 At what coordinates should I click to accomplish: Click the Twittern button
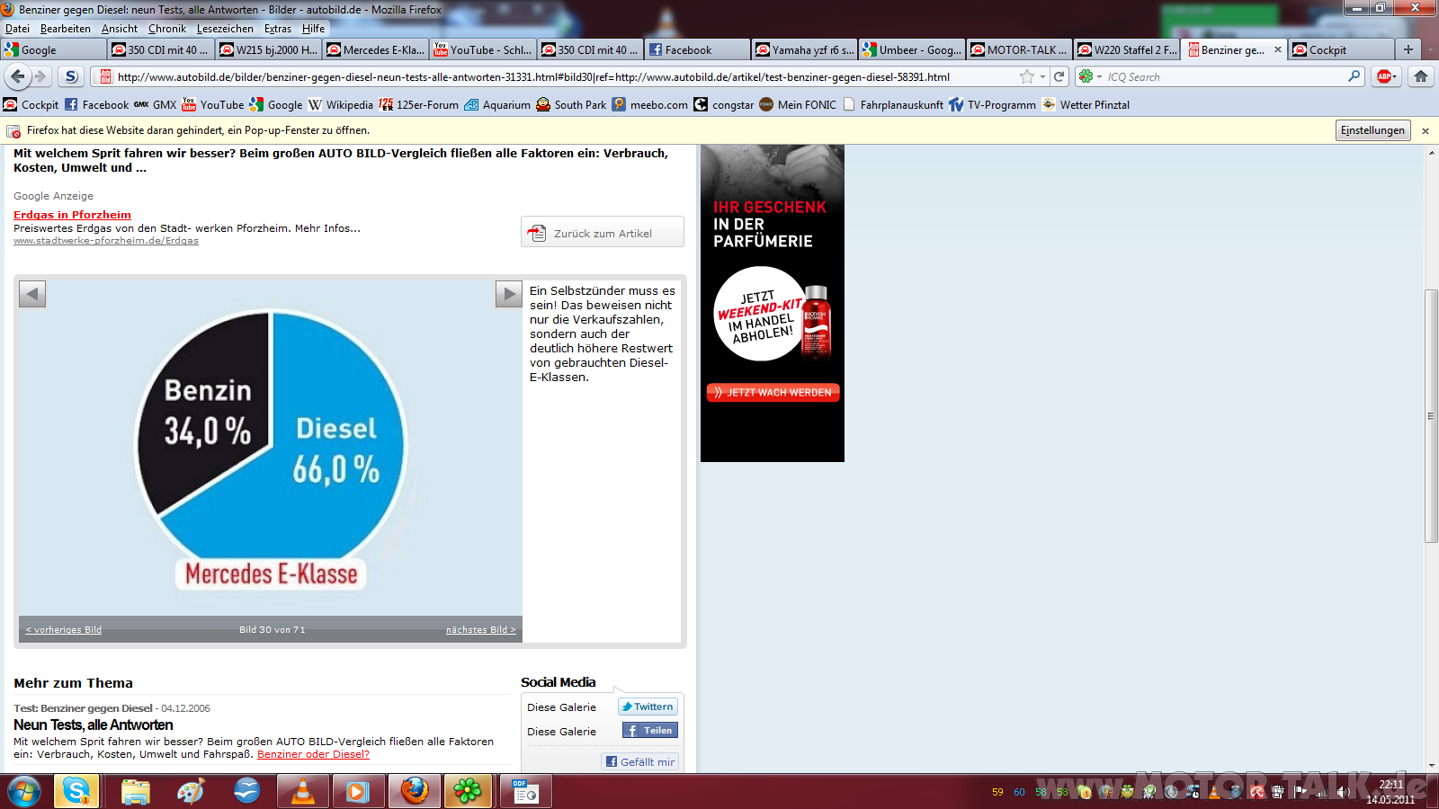point(648,707)
